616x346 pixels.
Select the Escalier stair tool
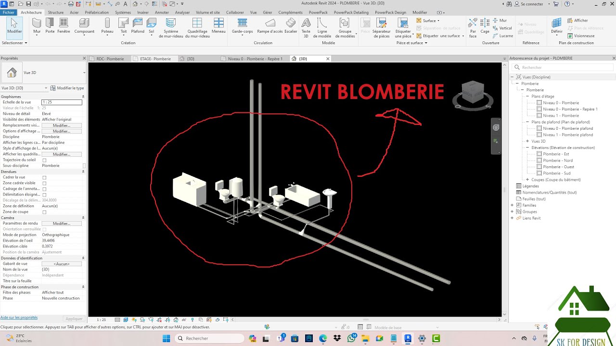291,25
